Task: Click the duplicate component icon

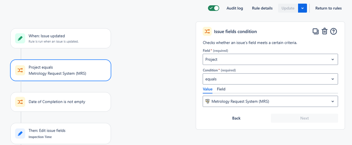Action: [x=315, y=31]
